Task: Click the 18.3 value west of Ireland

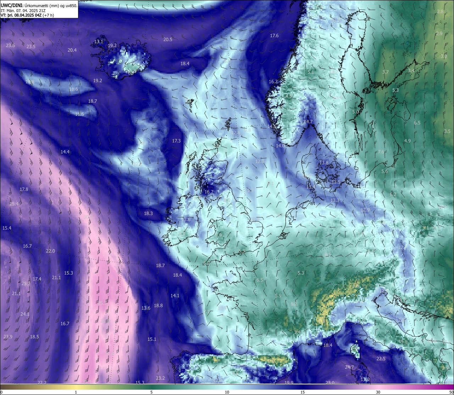Action: pos(148,214)
